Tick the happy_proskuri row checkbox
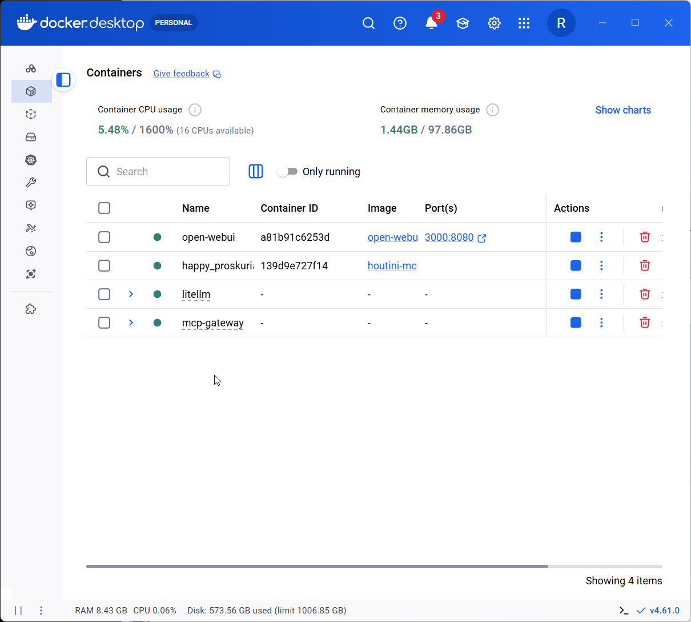Image resolution: width=691 pixels, height=622 pixels. [x=104, y=265]
